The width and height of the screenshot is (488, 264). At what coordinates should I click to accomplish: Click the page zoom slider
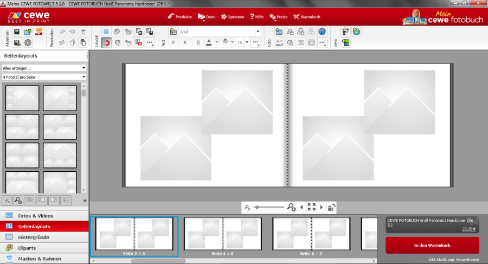(269, 207)
